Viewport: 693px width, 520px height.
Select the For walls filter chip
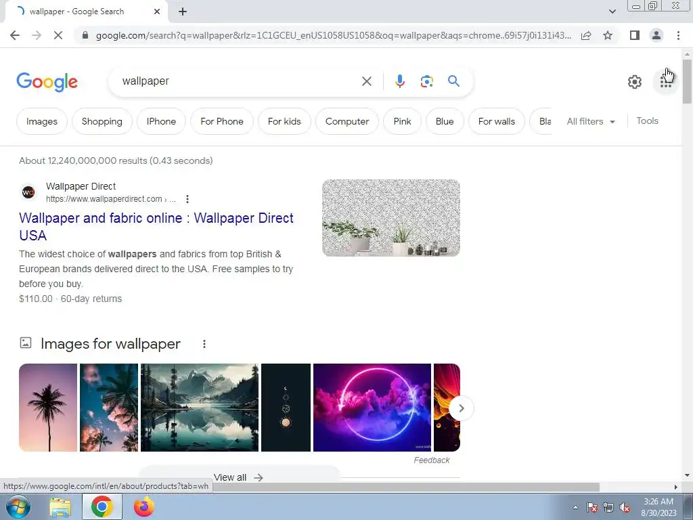pos(497,121)
